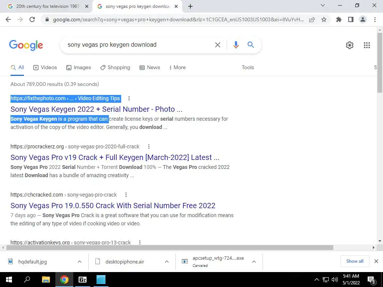Open the notification center icon

coord(371,280)
